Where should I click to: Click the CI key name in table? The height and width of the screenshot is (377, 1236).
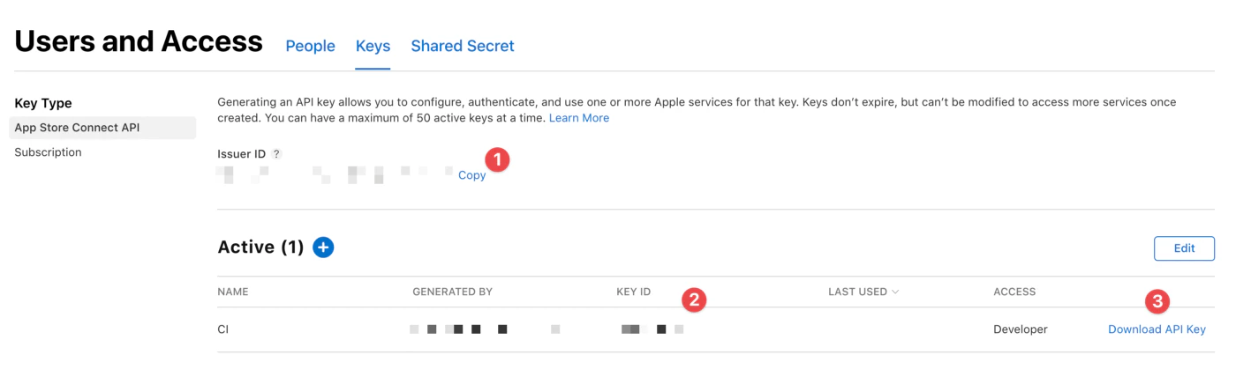[x=223, y=329]
